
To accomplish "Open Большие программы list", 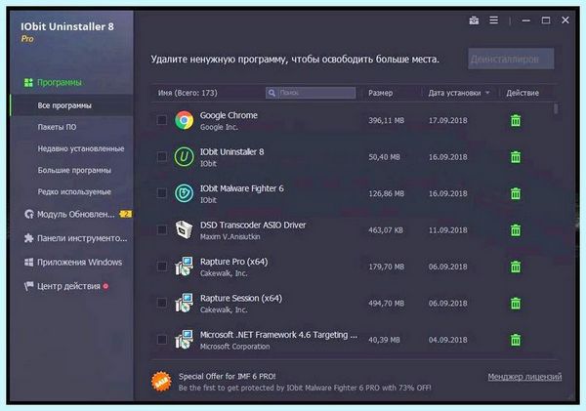I will pyautogui.click(x=74, y=171).
